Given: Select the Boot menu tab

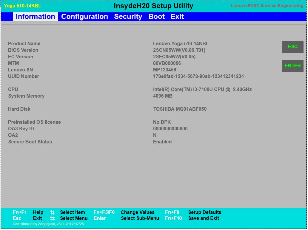Looking at the screenshot, I should [156, 17].
